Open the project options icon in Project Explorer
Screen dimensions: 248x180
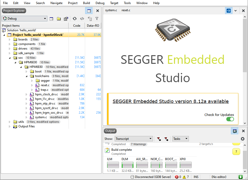click(66, 19)
